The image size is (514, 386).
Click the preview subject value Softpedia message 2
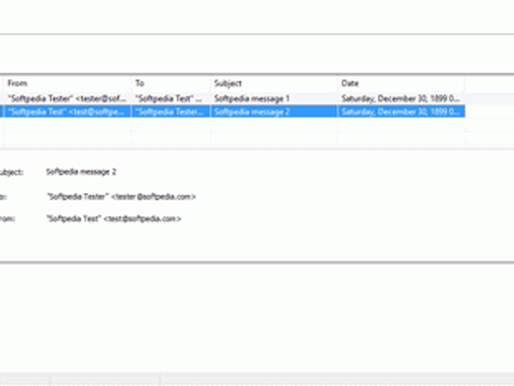click(81, 172)
